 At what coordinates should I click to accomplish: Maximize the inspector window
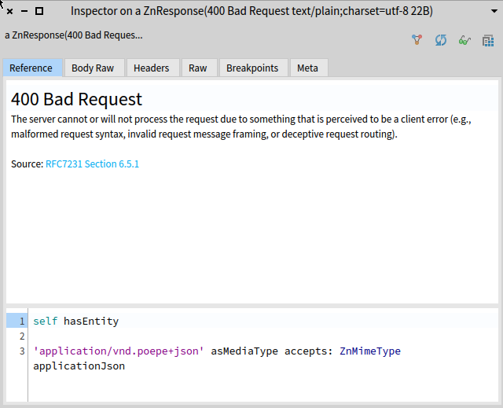coord(39,11)
